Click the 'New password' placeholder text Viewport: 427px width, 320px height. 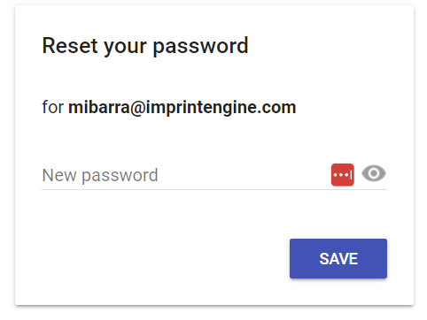point(100,176)
